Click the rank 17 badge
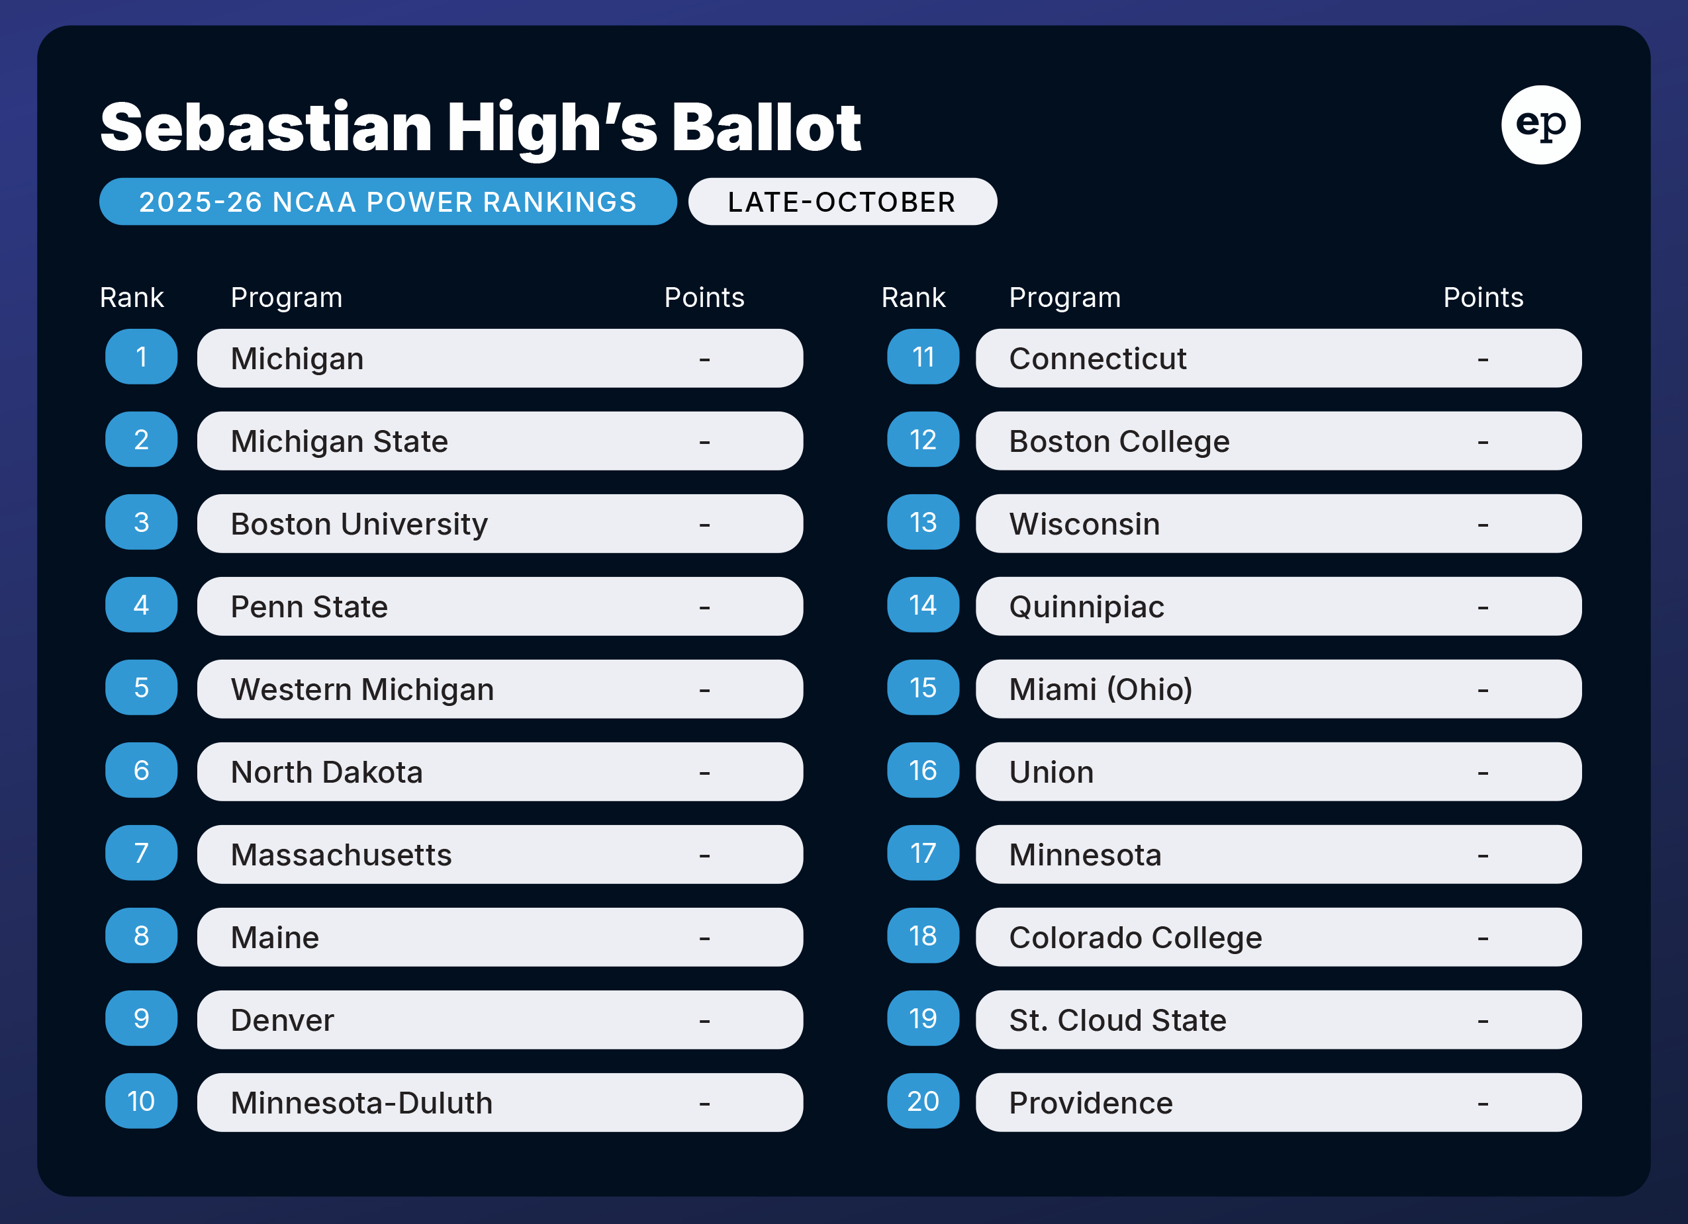 point(923,853)
